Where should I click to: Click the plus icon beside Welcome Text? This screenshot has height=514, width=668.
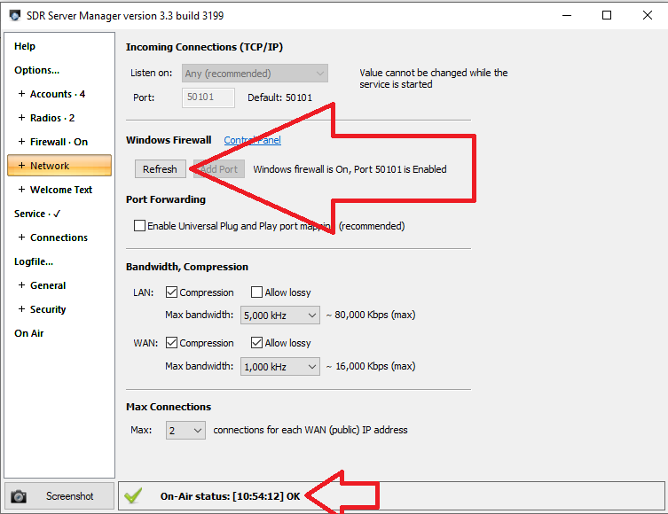click(21, 190)
